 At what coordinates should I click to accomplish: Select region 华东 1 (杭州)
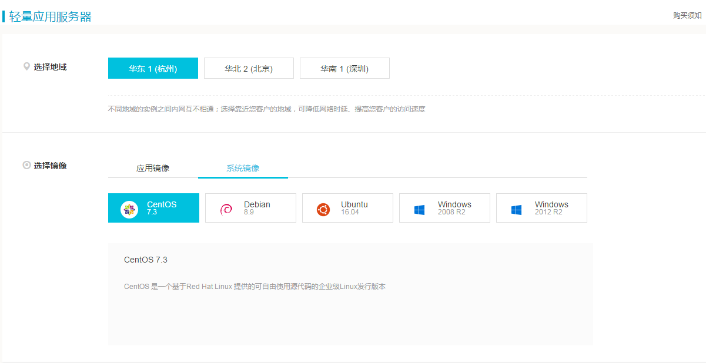(153, 68)
